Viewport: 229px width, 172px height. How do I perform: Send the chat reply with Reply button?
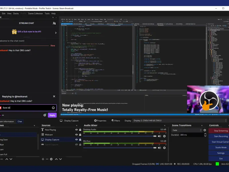click(52, 115)
